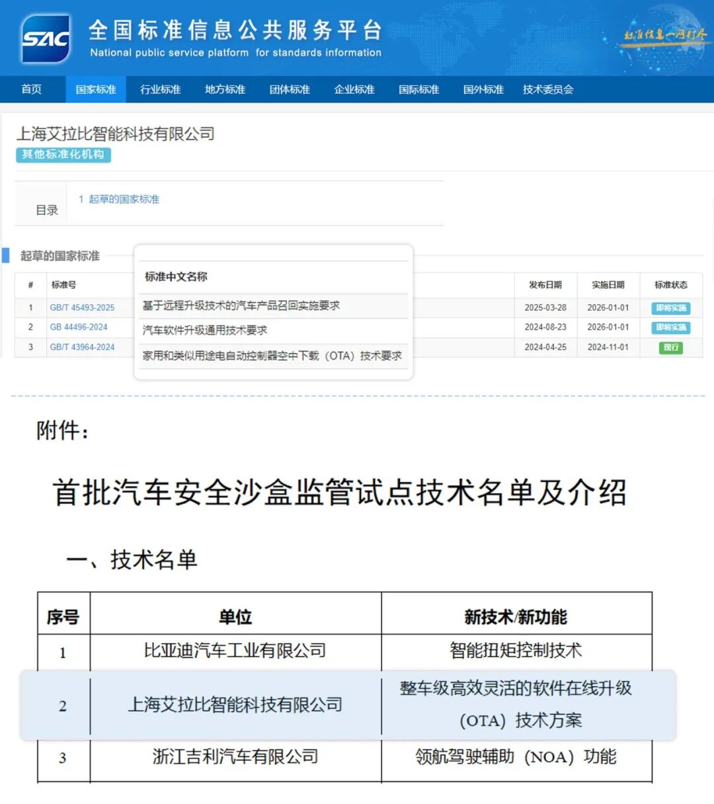Click the 比亚迪汽车工业有限公司 cell

pyautogui.click(x=235, y=651)
